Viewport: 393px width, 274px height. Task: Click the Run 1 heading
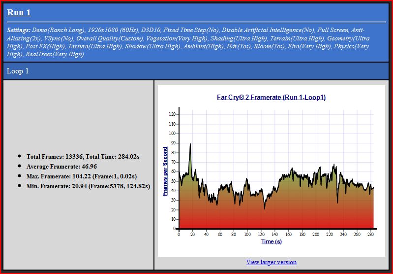[19, 12]
